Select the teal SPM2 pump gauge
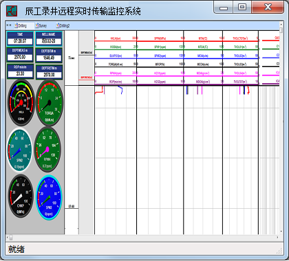The height and width of the screenshot is (261, 289). coord(20,150)
